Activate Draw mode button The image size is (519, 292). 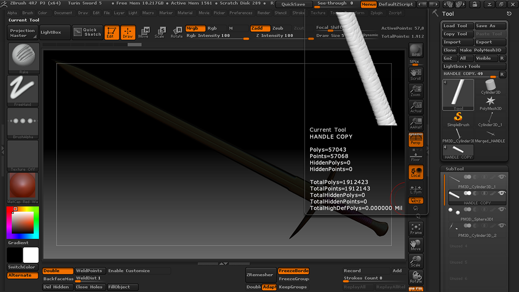128,32
